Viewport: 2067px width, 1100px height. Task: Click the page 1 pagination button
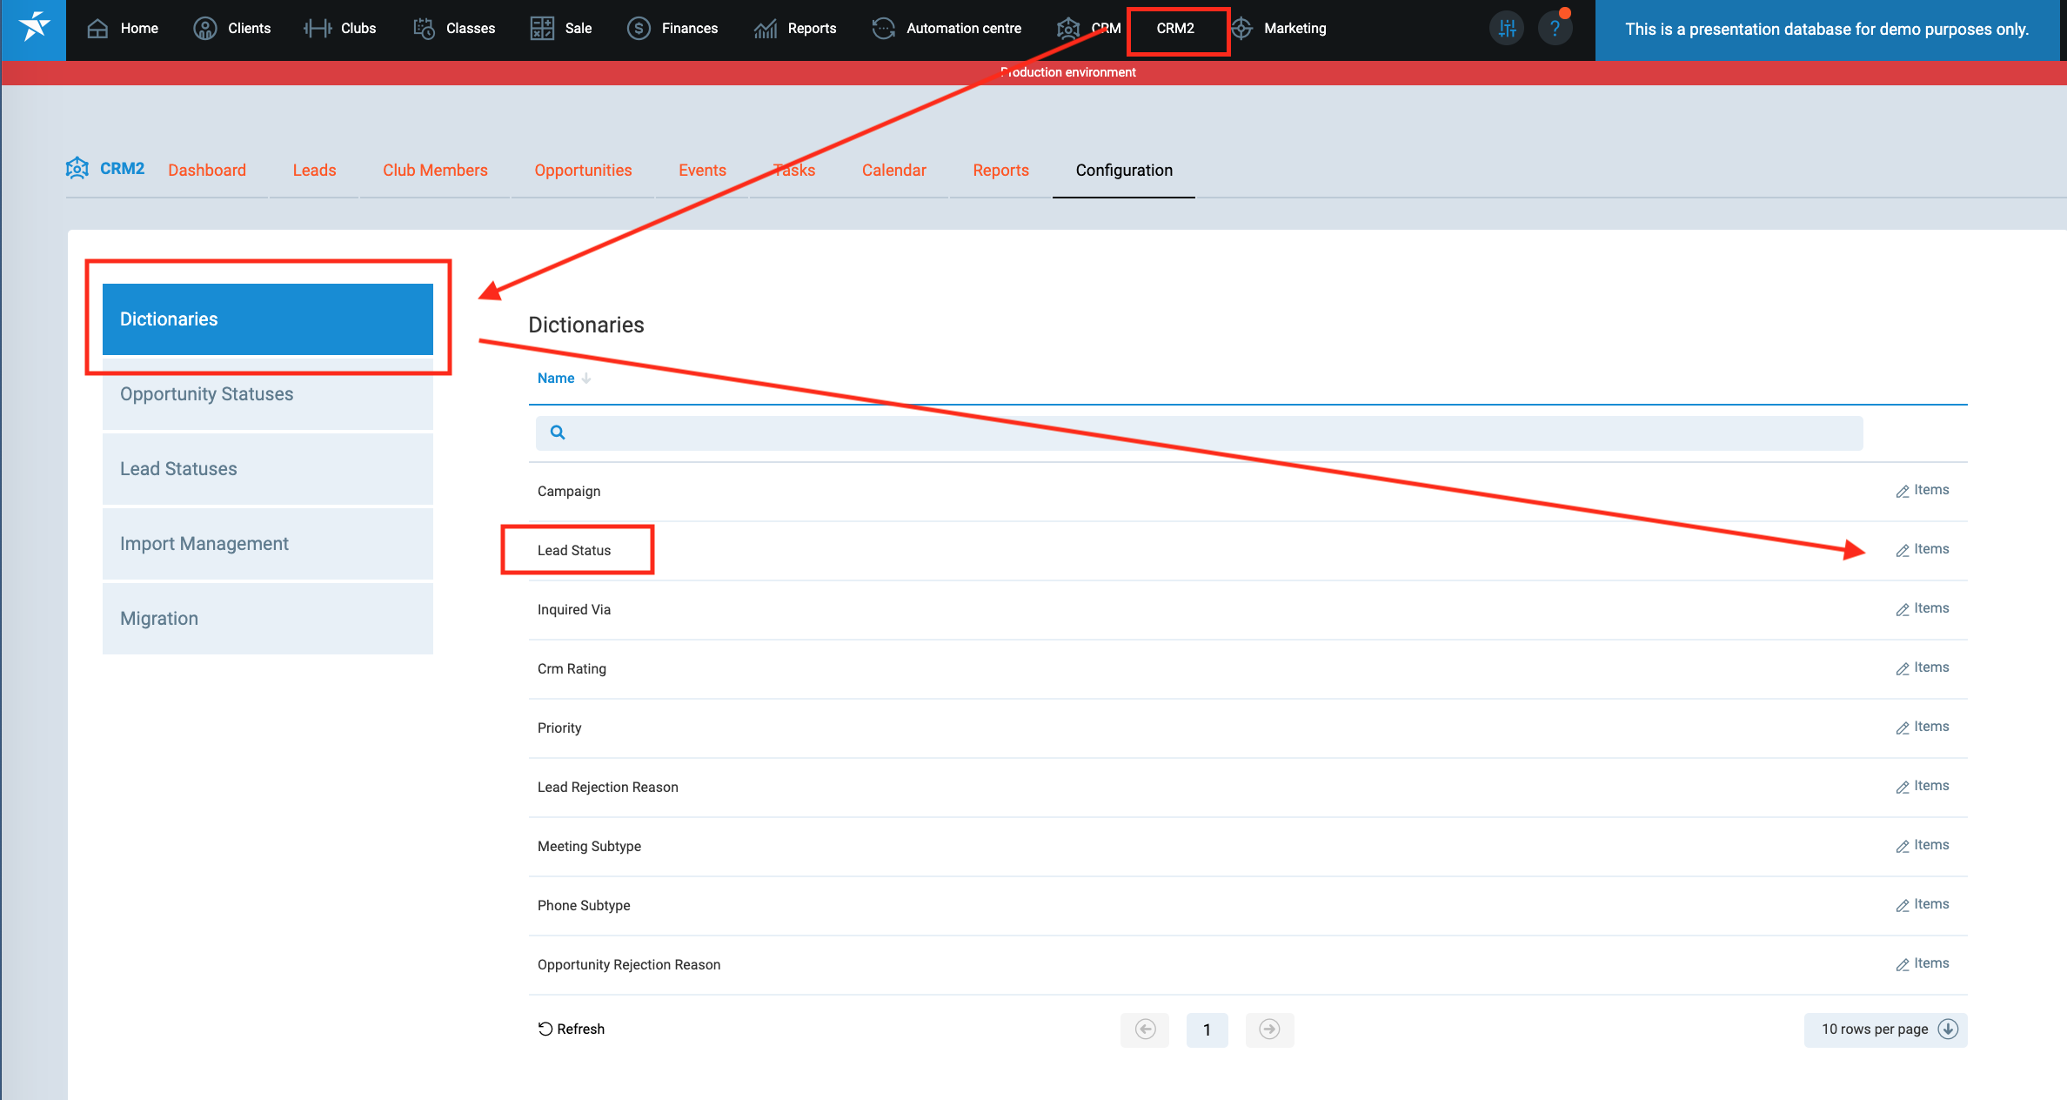click(1207, 1030)
